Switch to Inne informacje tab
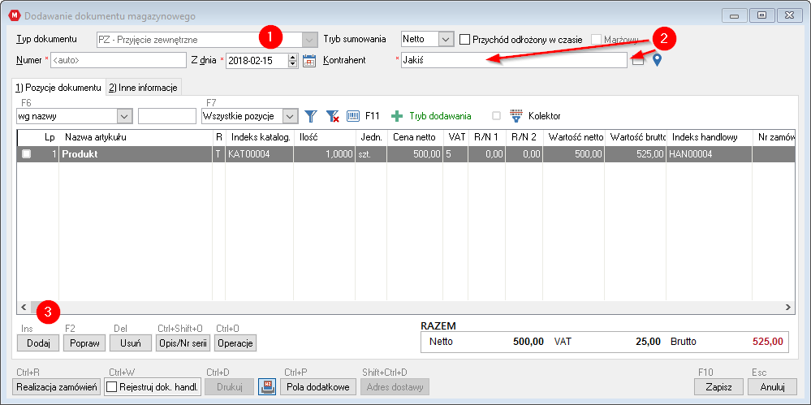This screenshot has height=405, width=811. coord(143,88)
